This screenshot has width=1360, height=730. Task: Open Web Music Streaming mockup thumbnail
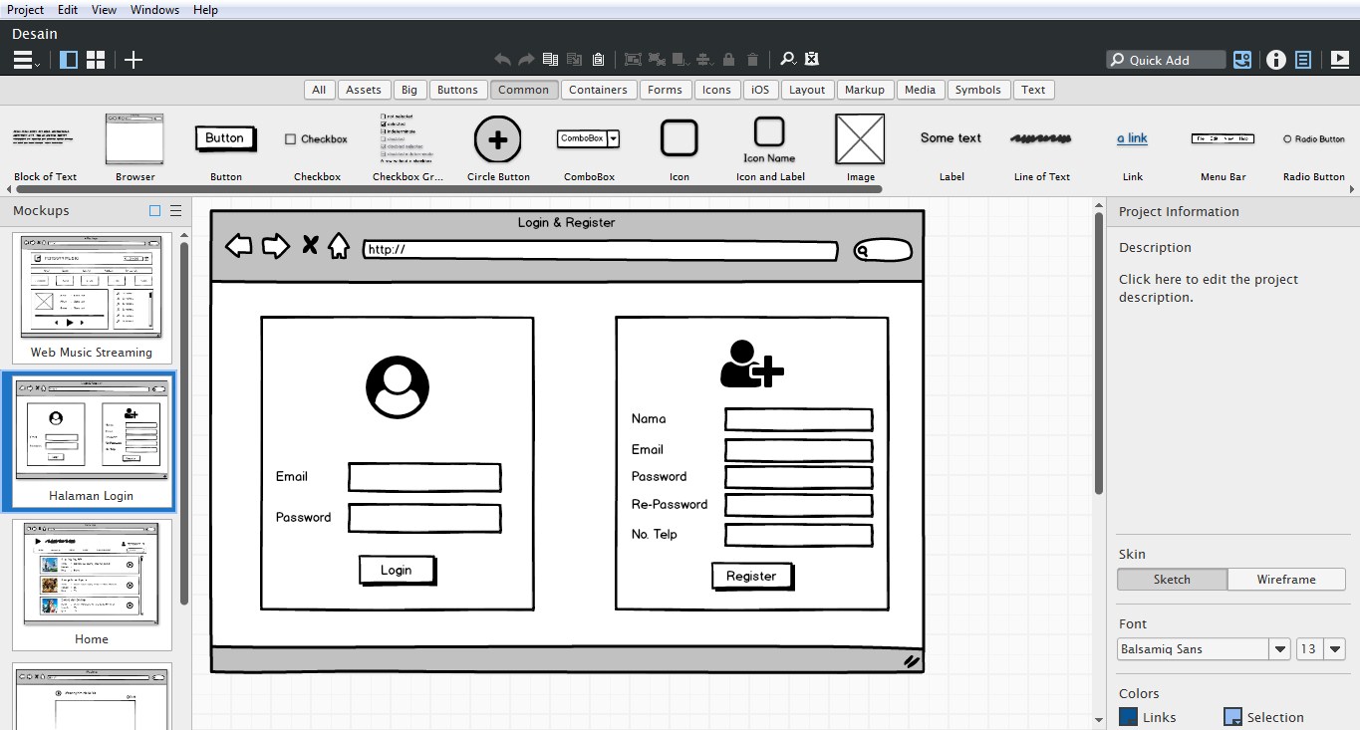click(92, 297)
